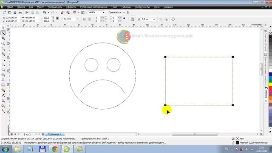This screenshot has height=153, width=272.
Task: Click the Save diskette icon in toolbar
Action: (15, 12)
